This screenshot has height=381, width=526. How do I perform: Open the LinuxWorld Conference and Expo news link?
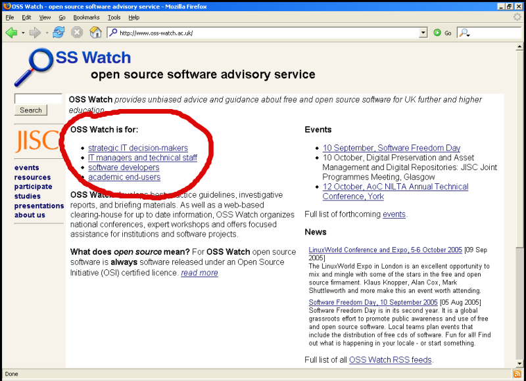tap(385, 250)
